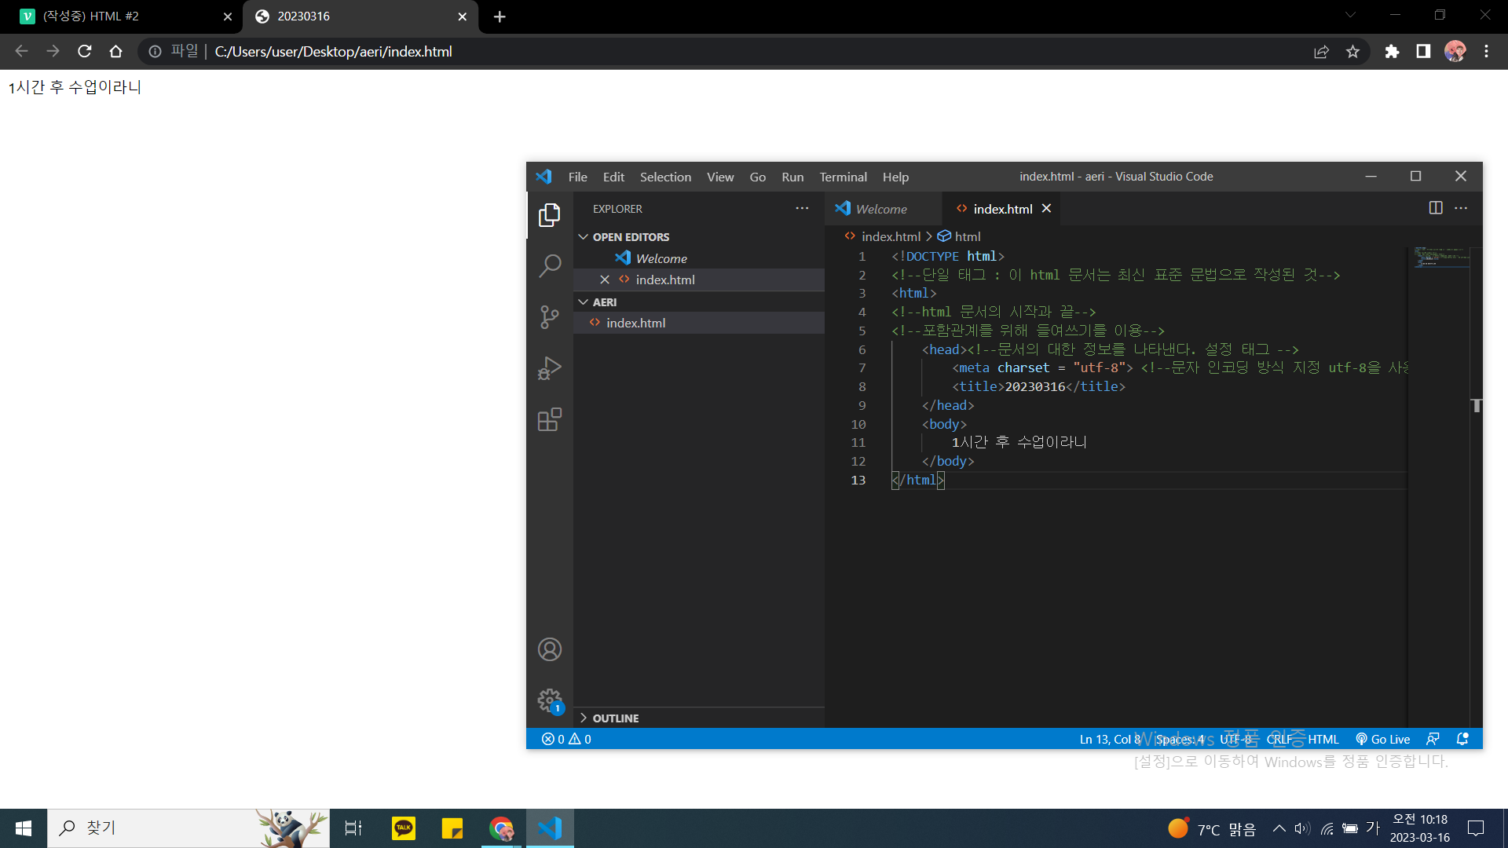Open the Search view in activity bar
Screen dimensions: 1508x848
point(550,265)
